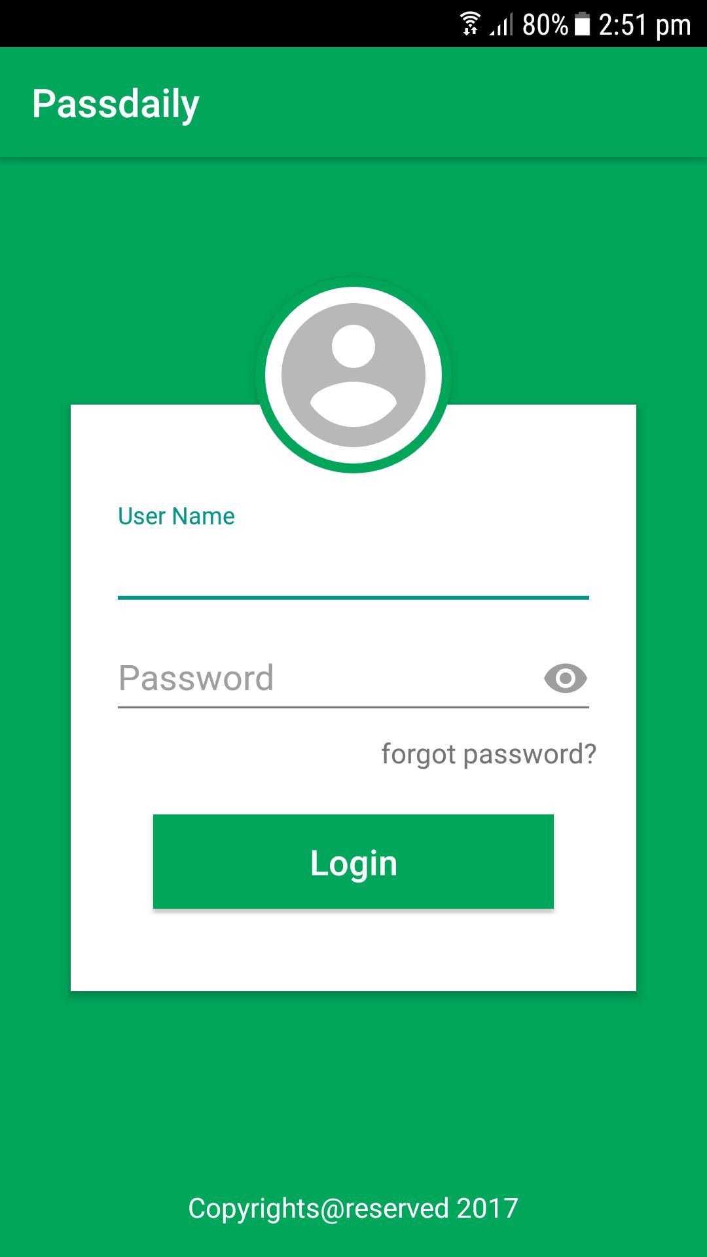Screen dimensions: 707x1257
Task: Tap the Wi-Fi icon in status bar
Action: click(x=470, y=24)
